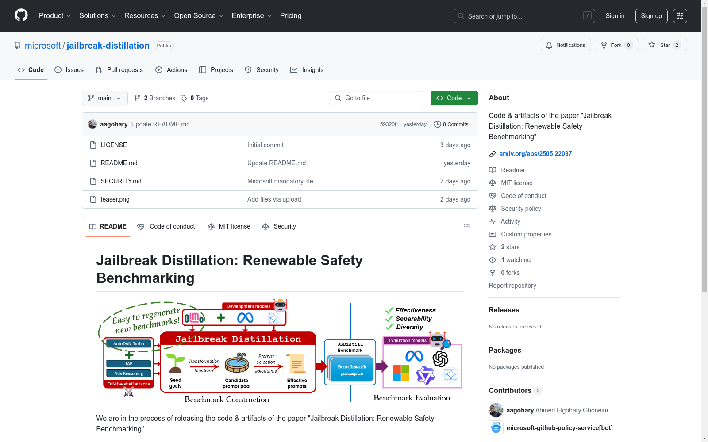Image resolution: width=708 pixels, height=442 pixels.
Task: Click the Go to file search field
Action: (x=376, y=98)
